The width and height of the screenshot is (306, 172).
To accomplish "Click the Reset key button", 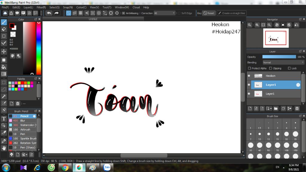I will (x=209, y=13).
